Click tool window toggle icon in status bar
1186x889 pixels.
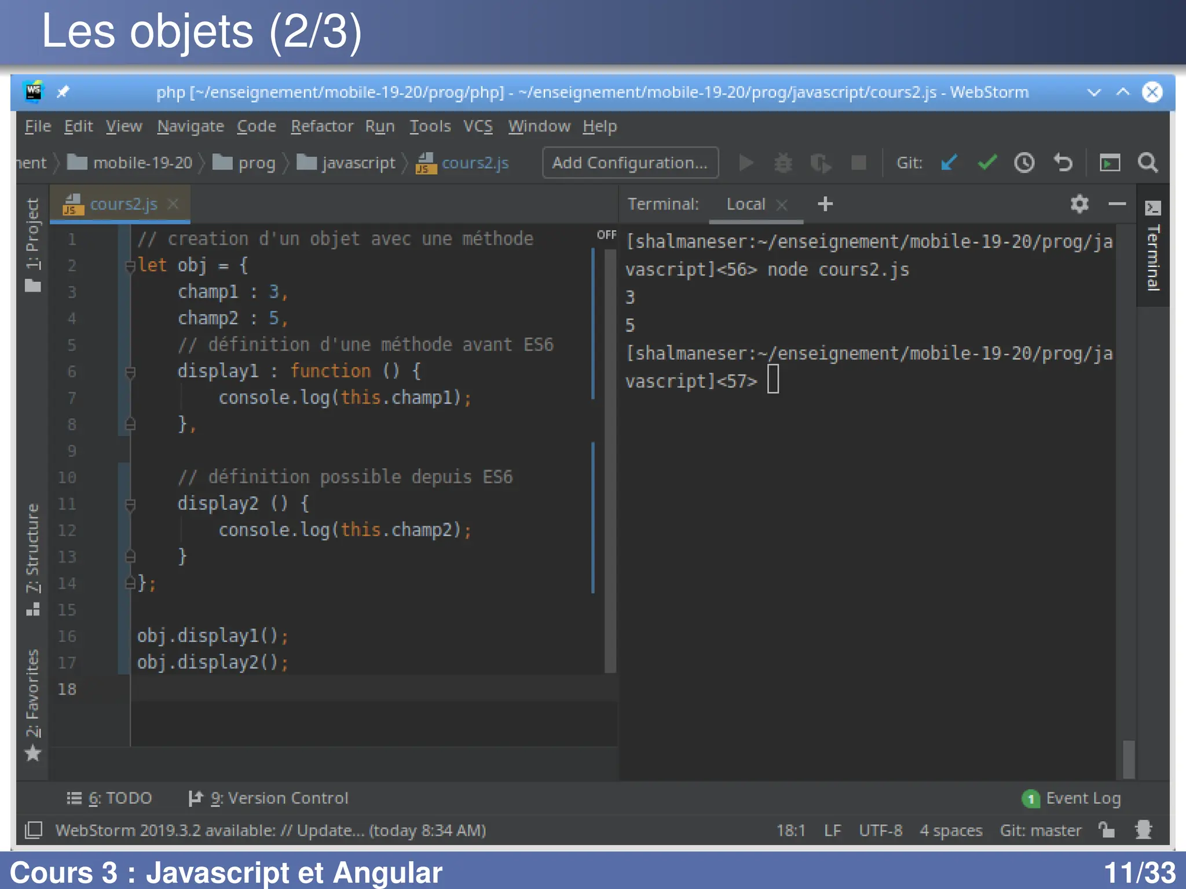point(34,830)
